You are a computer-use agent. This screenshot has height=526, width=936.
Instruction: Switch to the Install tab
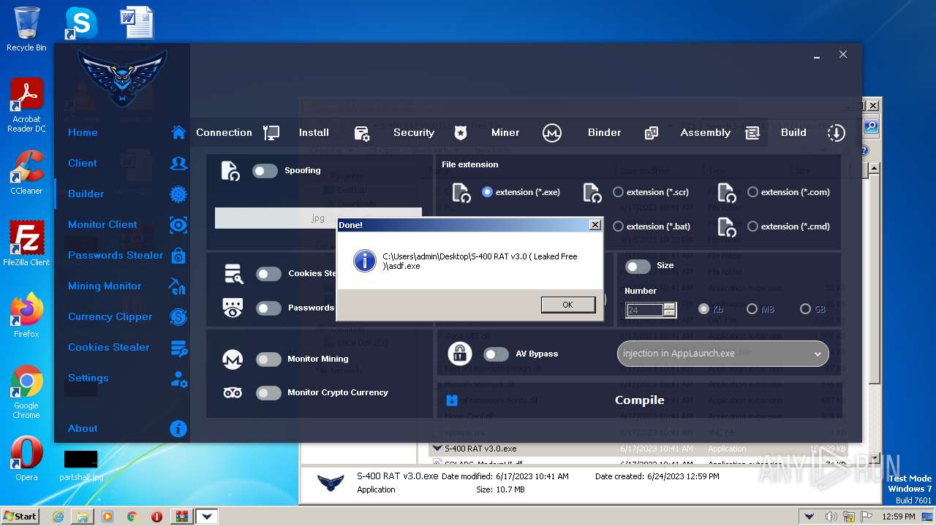pos(314,132)
